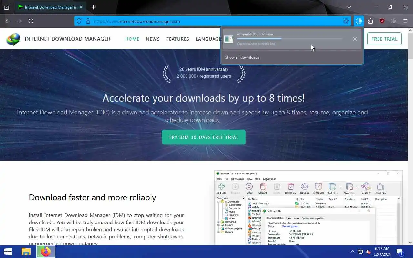Click the URL address bar

click(213, 21)
